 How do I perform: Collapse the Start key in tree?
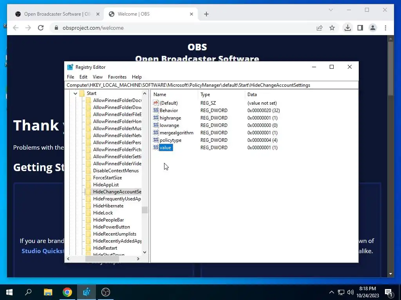75,94
